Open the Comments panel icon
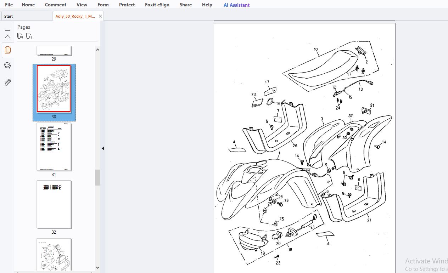 click(7, 66)
